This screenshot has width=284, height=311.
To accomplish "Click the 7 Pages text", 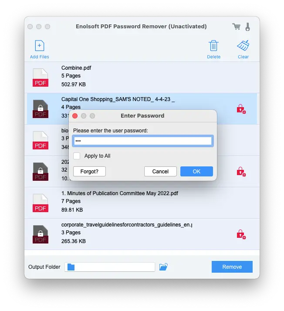I will click(x=71, y=201).
